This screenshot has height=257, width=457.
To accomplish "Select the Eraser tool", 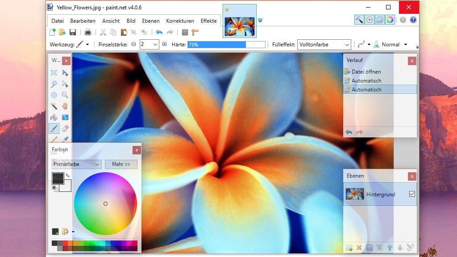I will [x=65, y=128].
